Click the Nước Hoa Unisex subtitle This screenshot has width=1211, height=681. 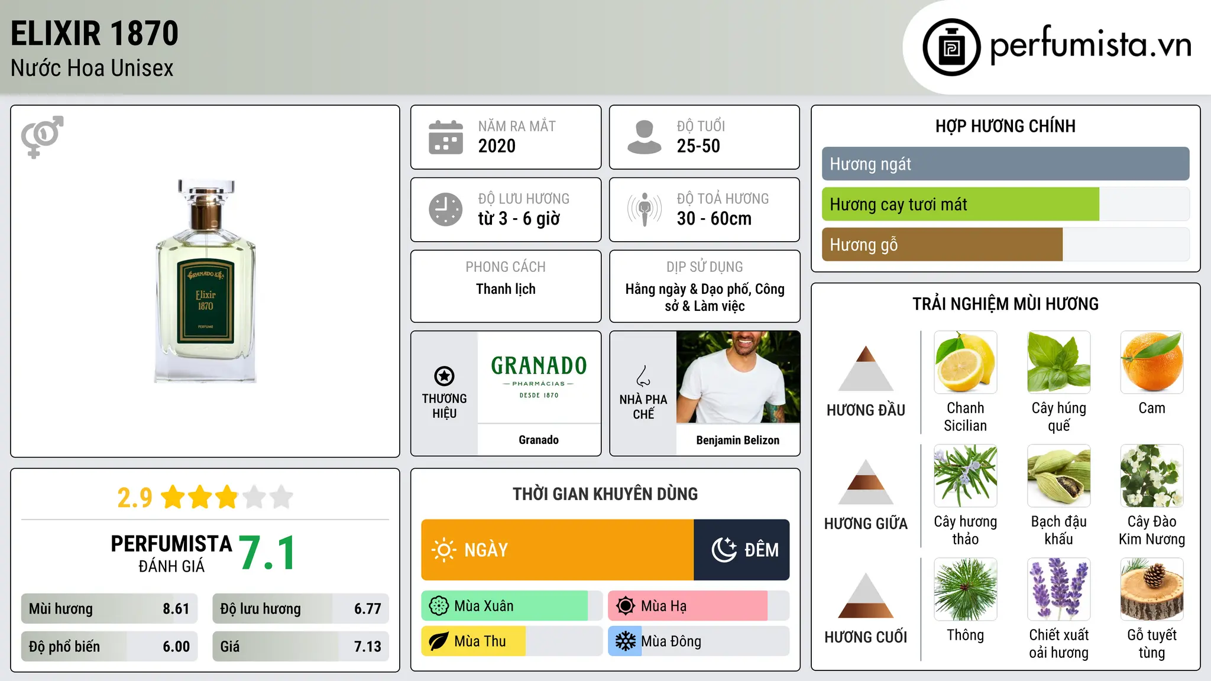click(x=92, y=68)
